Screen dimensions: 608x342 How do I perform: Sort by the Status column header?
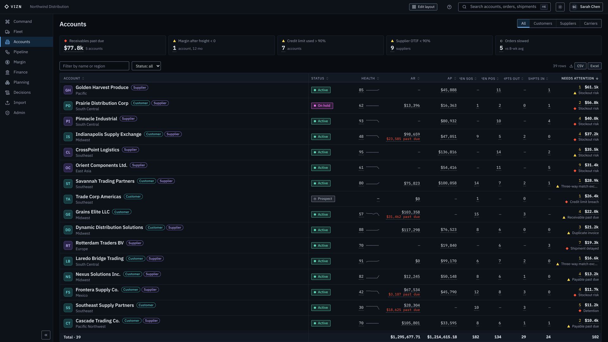pos(320,79)
